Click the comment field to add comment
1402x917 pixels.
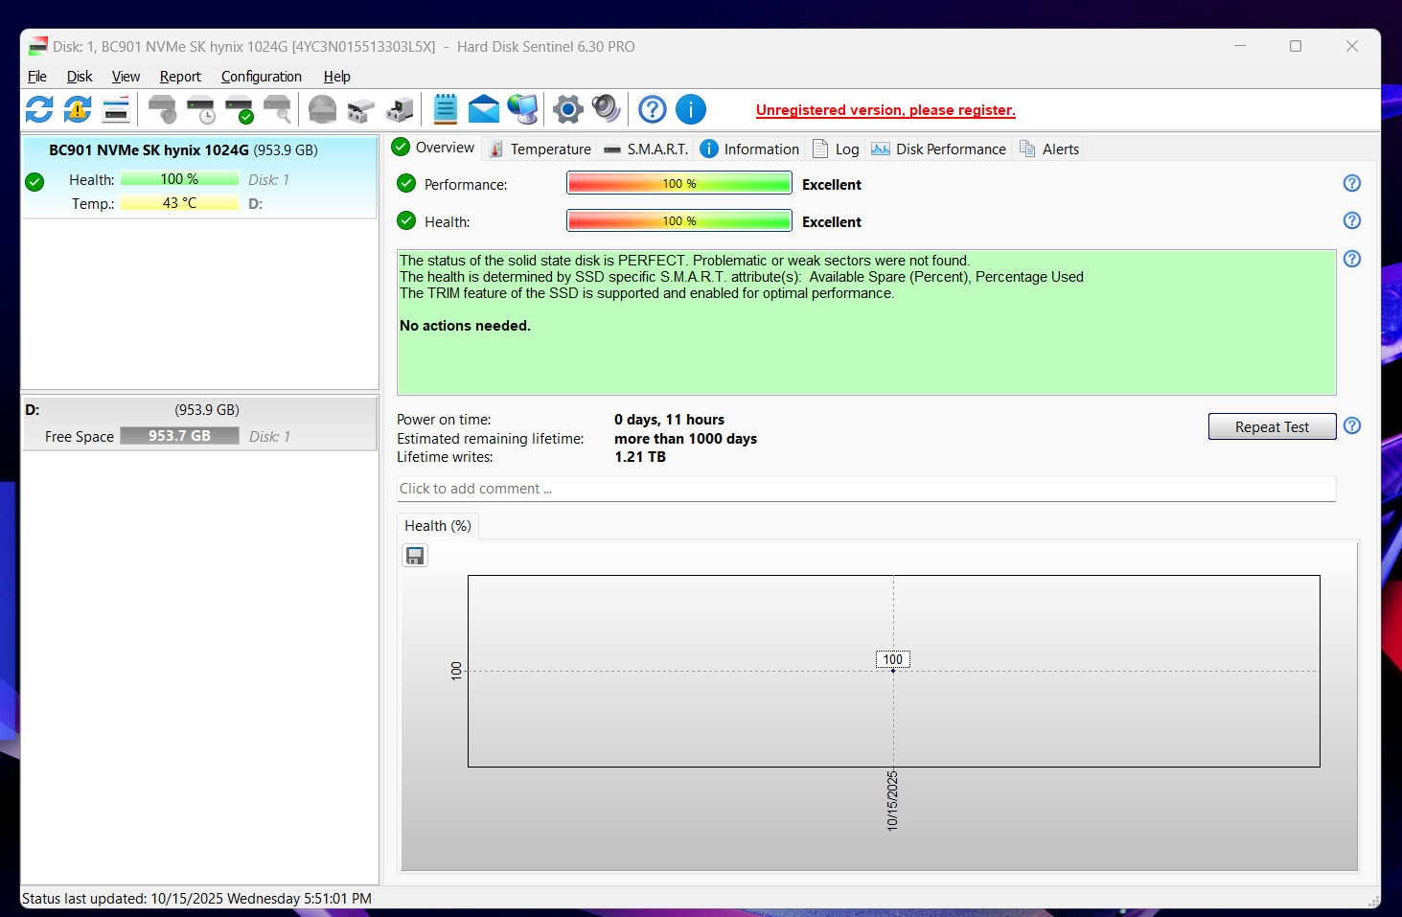(x=866, y=489)
